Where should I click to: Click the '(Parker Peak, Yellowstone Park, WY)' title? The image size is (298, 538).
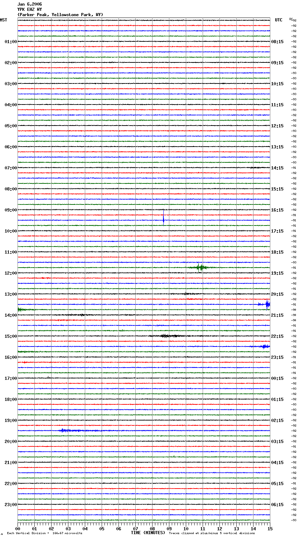[x=60, y=15]
